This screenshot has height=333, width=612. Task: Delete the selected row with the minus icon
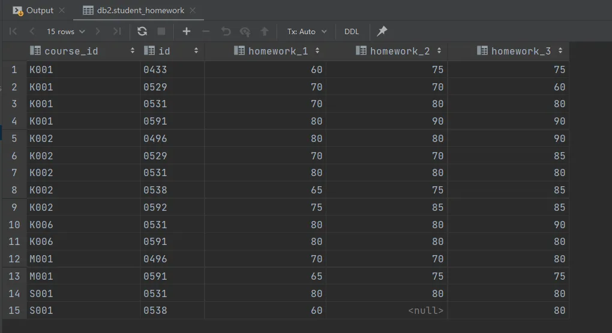(x=206, y=31)
